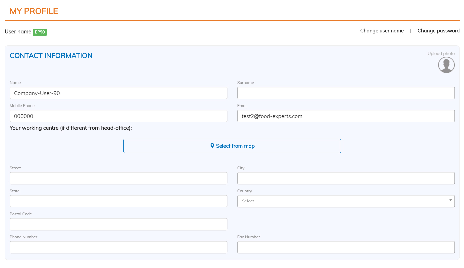The height and width of the screenshot is (268, 464).
Task: Click Change password link
Action: (x=438, y=31)
